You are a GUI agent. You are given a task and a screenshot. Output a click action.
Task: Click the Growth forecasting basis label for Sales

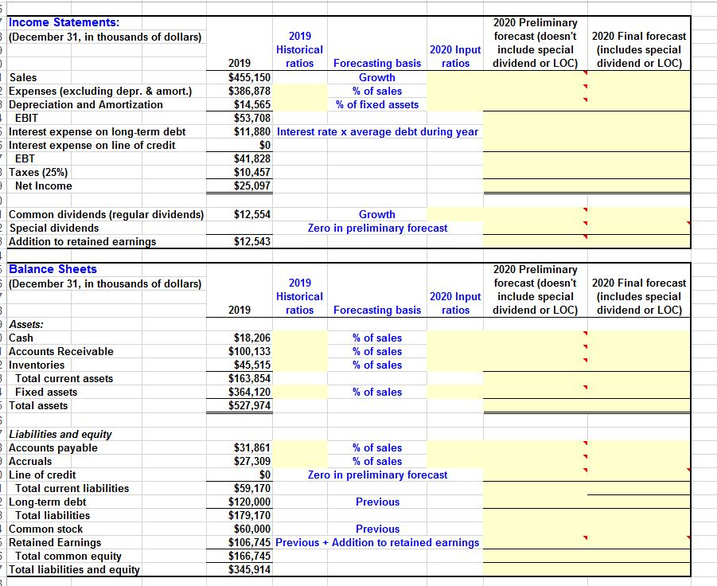point(376,77)
